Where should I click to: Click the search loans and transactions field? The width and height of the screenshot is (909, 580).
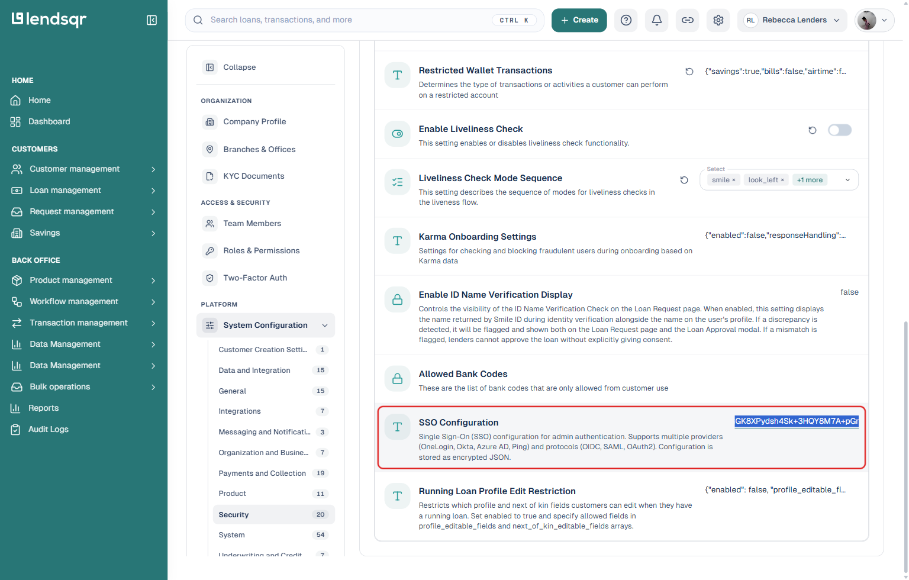coord(365,20)
